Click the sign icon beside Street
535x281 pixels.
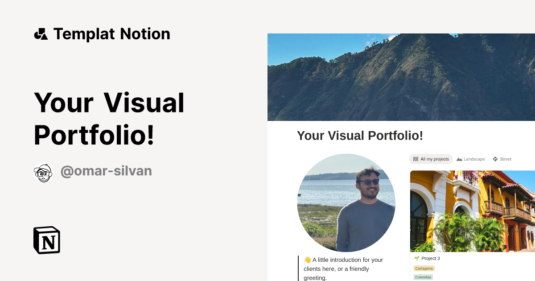pos(495,159)
